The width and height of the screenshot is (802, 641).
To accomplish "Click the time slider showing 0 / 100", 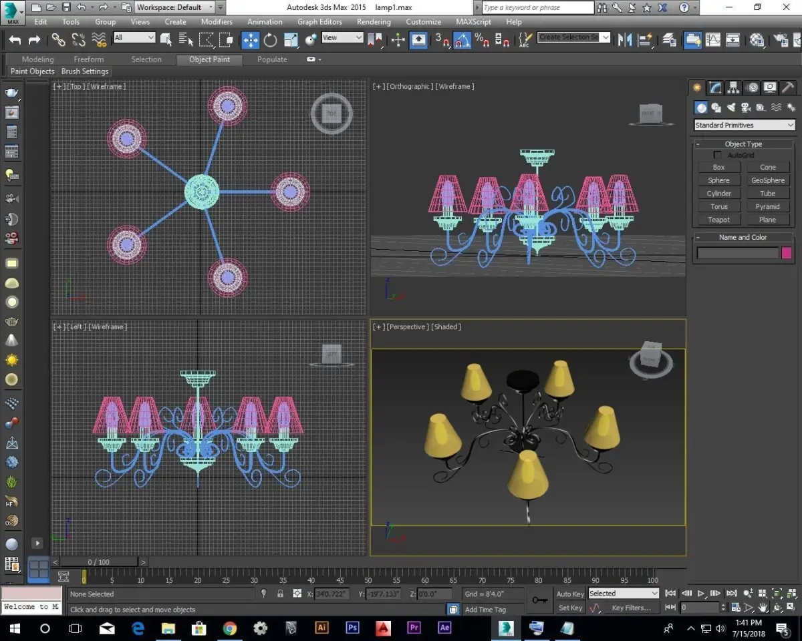I will [99, 562].
